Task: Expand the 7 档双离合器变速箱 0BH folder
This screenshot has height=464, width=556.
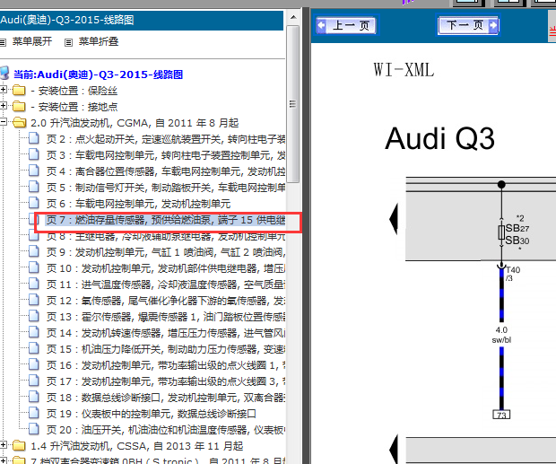Action: click(4, 460)
